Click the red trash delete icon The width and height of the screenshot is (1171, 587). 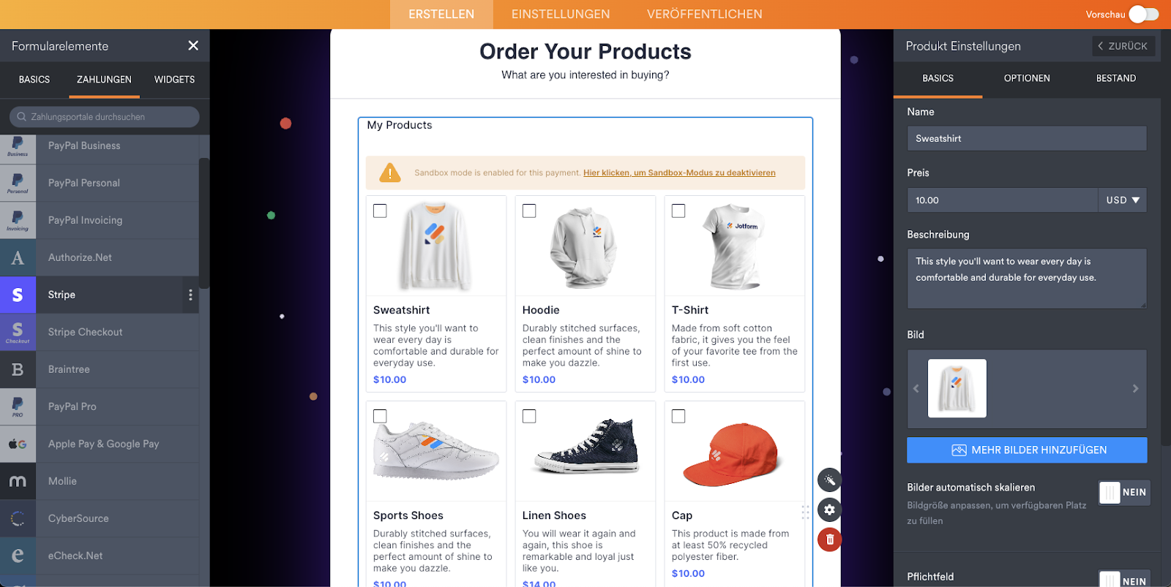(829, 539)
